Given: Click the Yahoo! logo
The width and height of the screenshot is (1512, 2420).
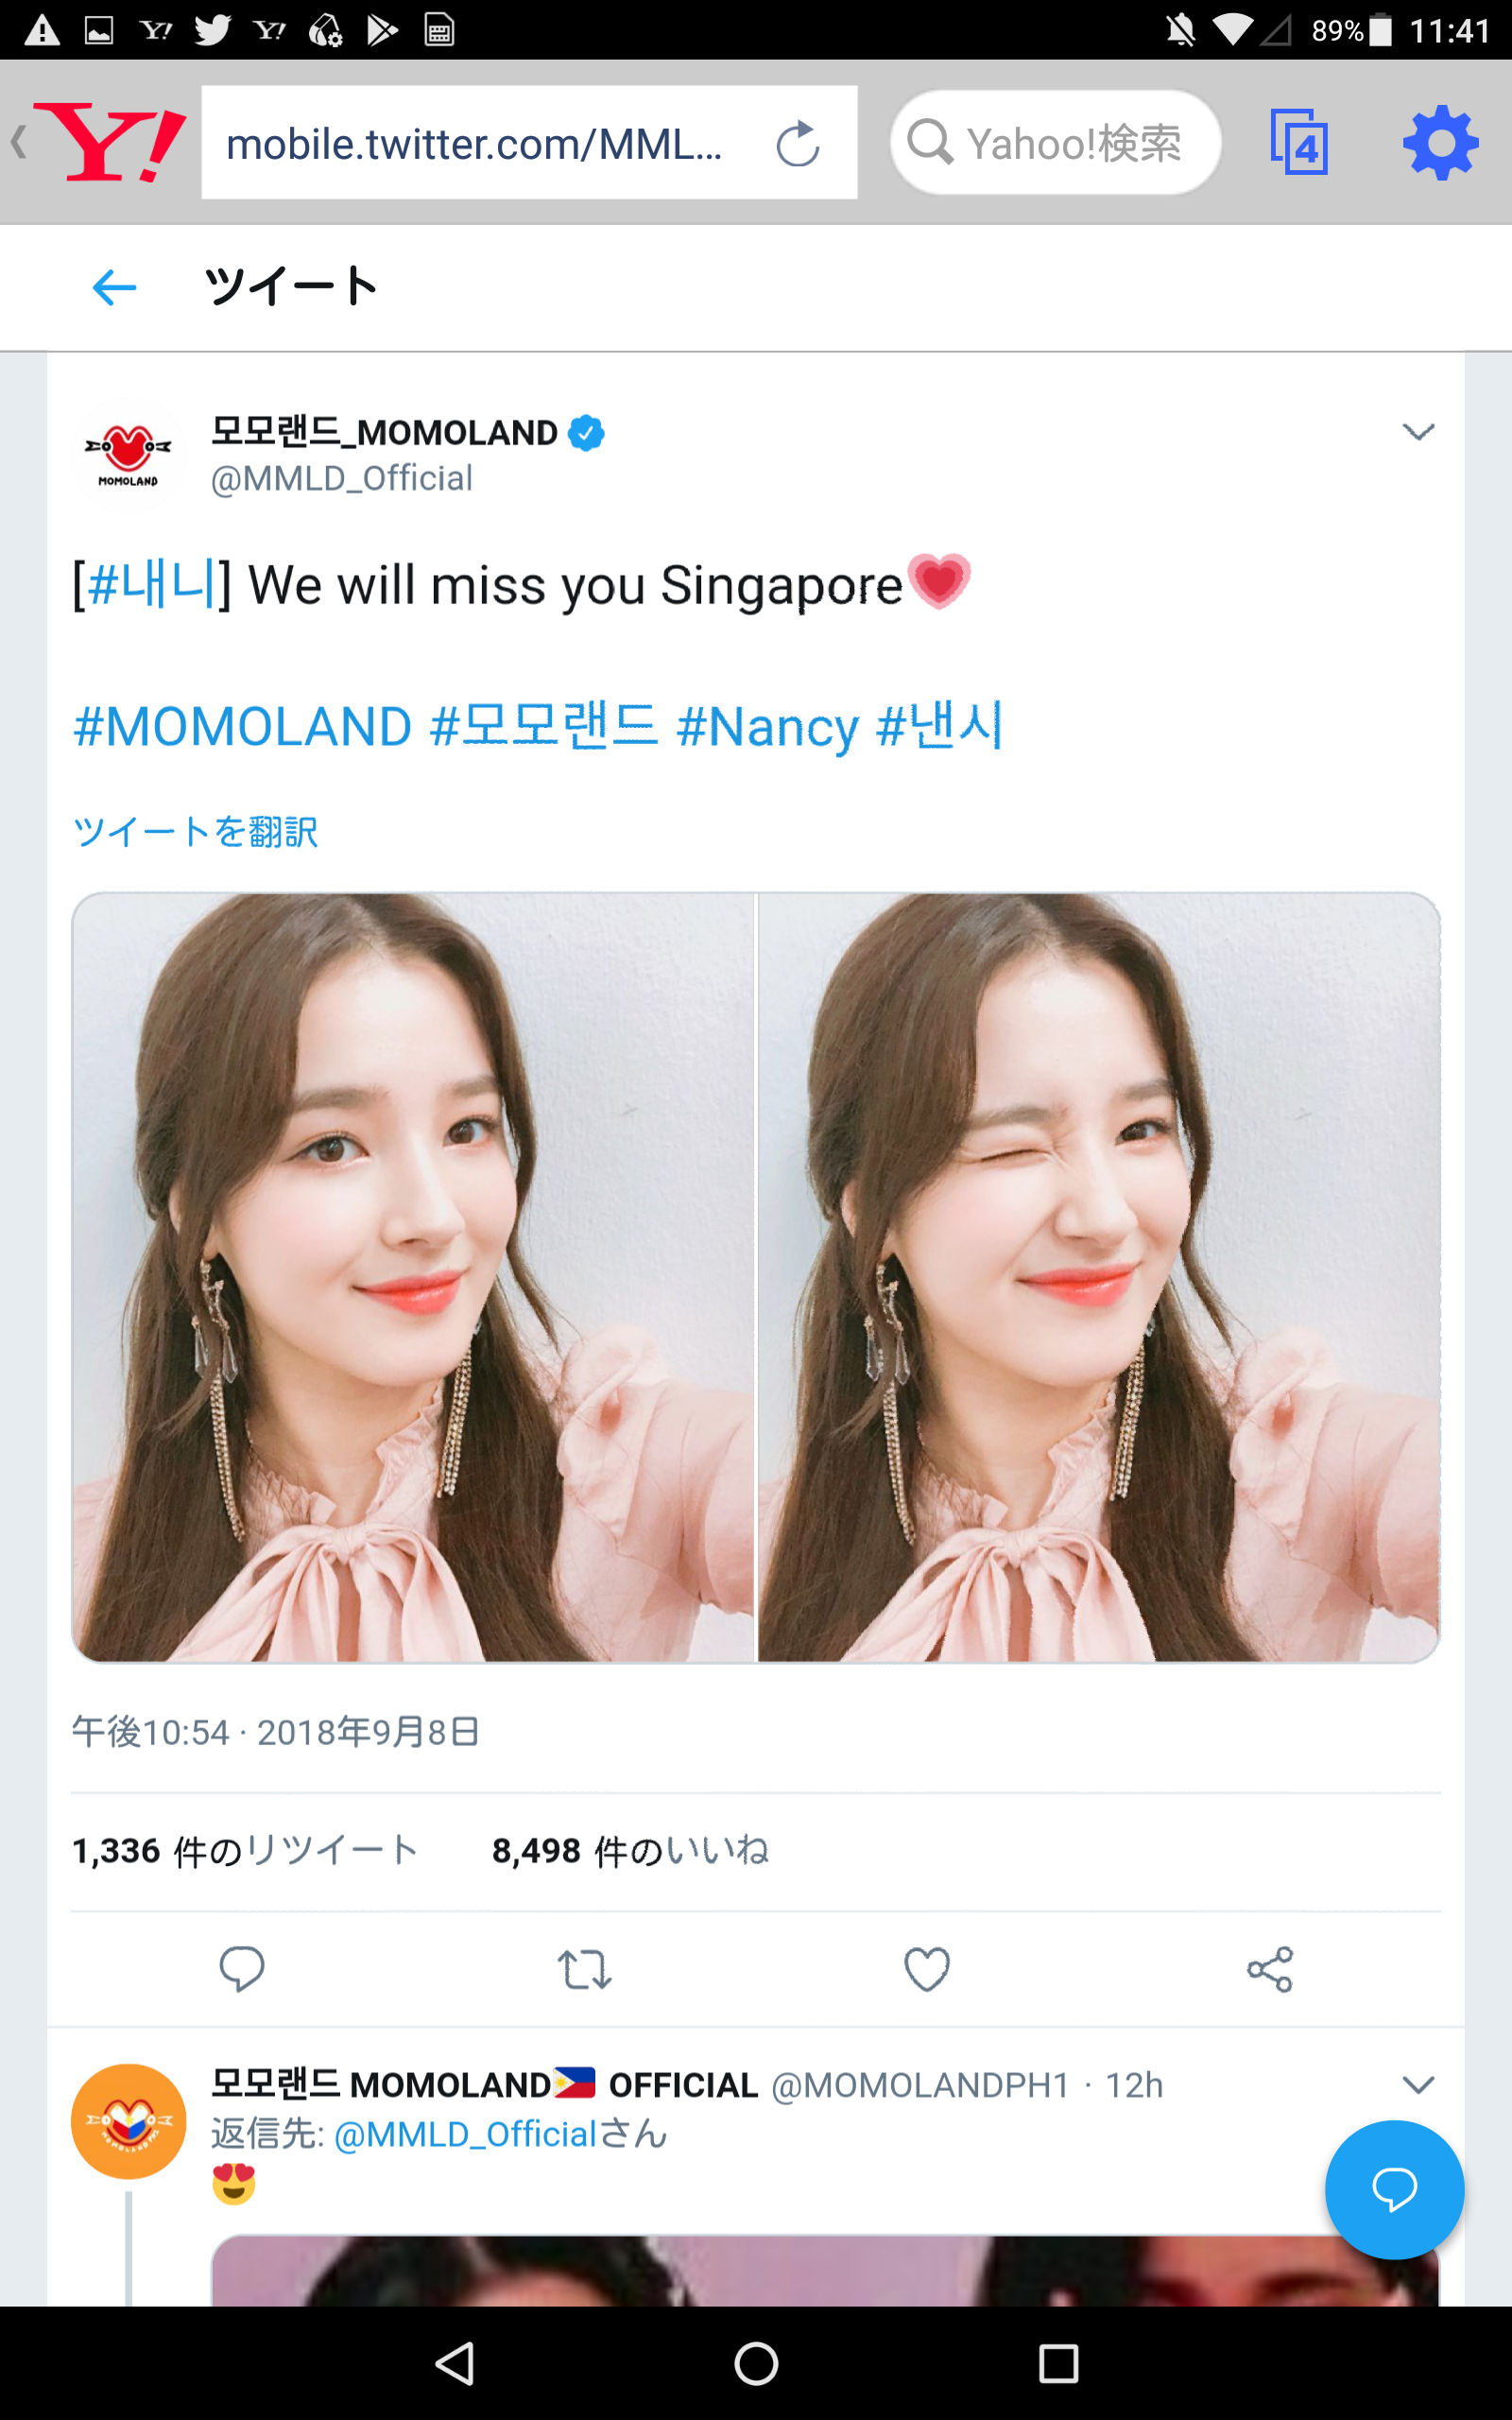Looking at the screenshot, I should (x=111, y=142).
